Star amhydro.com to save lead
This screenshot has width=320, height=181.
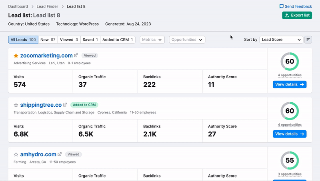(x=16, y=155)
